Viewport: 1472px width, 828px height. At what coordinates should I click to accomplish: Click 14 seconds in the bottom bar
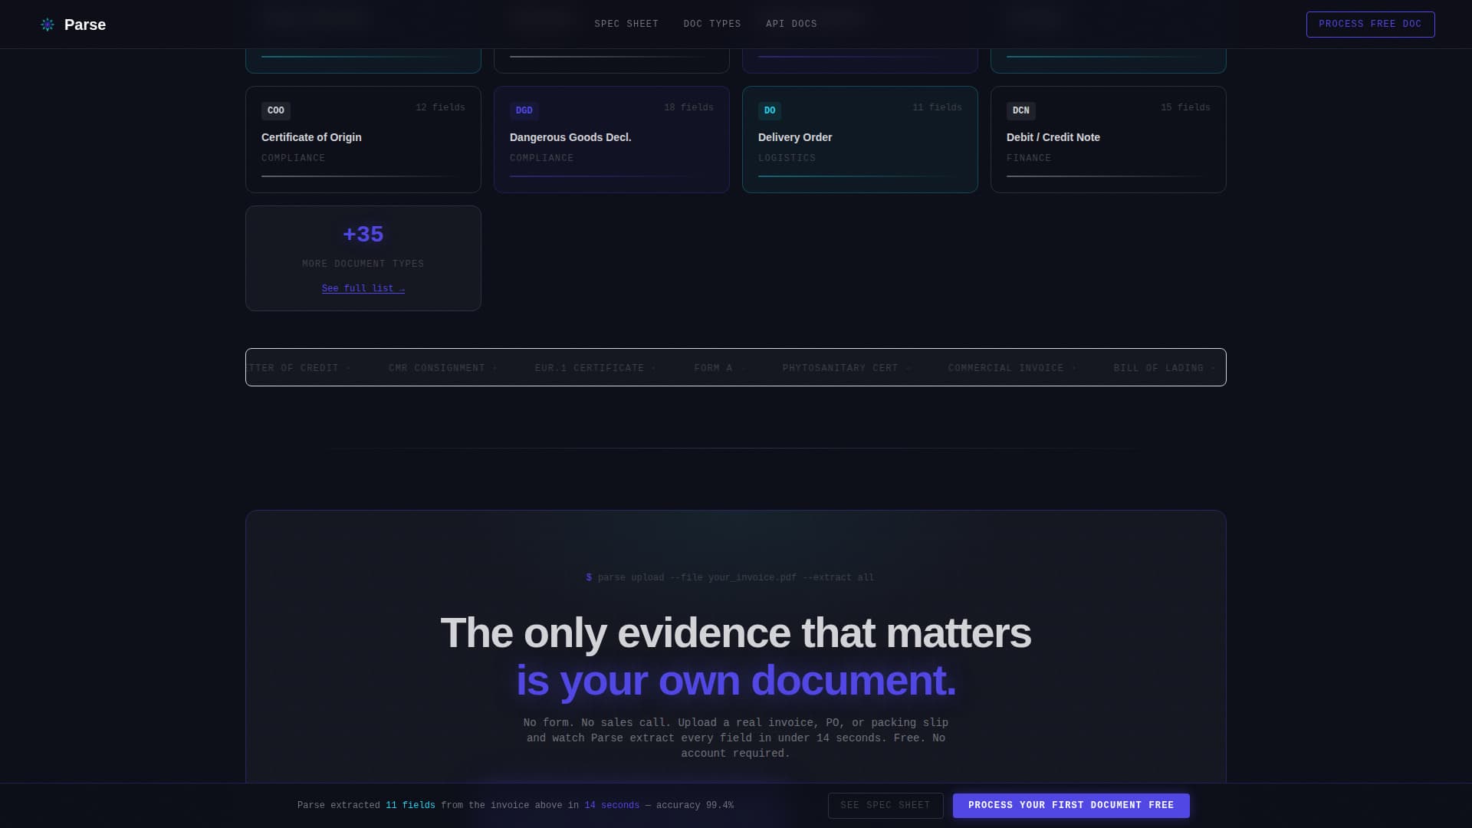click(x=612, y=805)
